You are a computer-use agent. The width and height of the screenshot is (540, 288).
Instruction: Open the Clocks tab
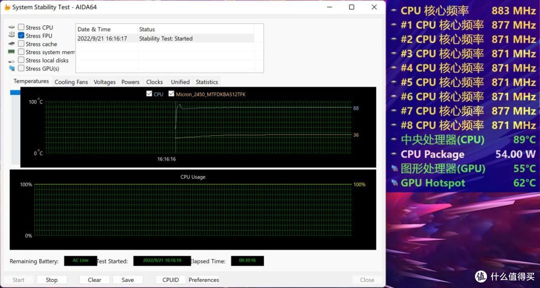click(154, 82)
